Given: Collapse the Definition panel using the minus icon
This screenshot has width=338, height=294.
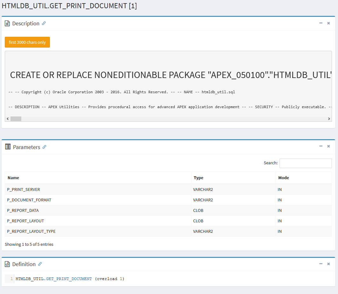Looking at the screenshot, I should (321, 264).
